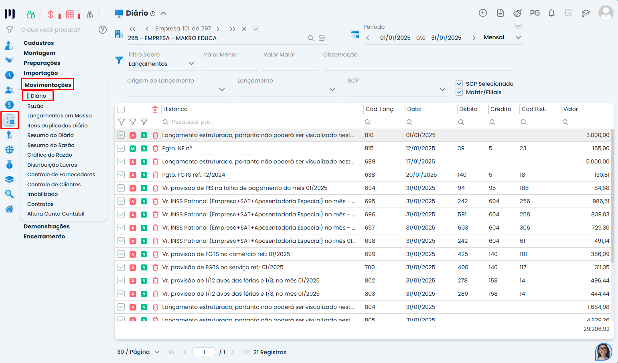Open Razão in the Movimentações menu
618x363 pixels.
coord(35,106)
